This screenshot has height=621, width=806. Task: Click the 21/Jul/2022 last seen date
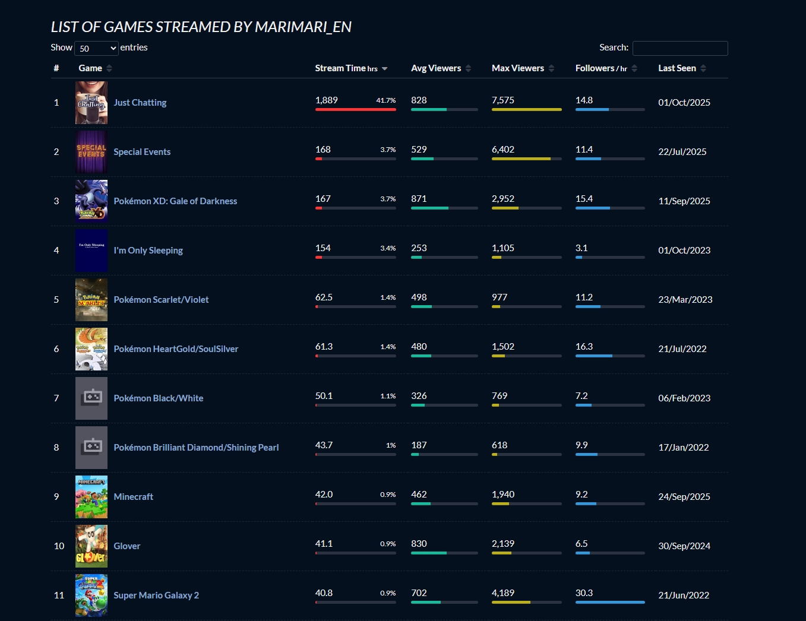click(x=682, y=349)
